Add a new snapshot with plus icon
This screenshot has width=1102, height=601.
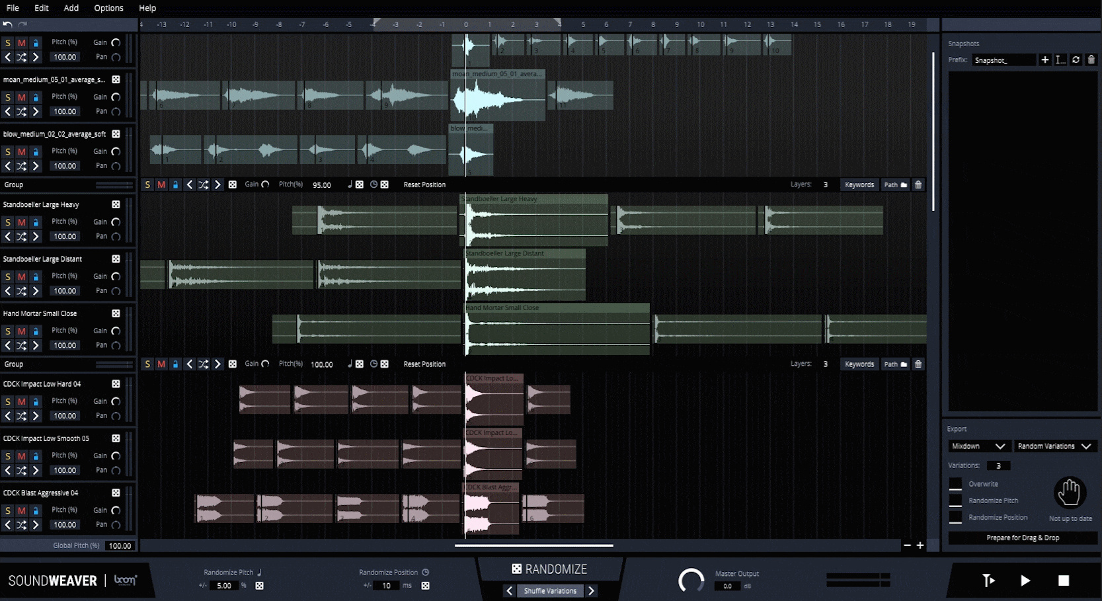pyautogui.click(x=1045, y=60)
